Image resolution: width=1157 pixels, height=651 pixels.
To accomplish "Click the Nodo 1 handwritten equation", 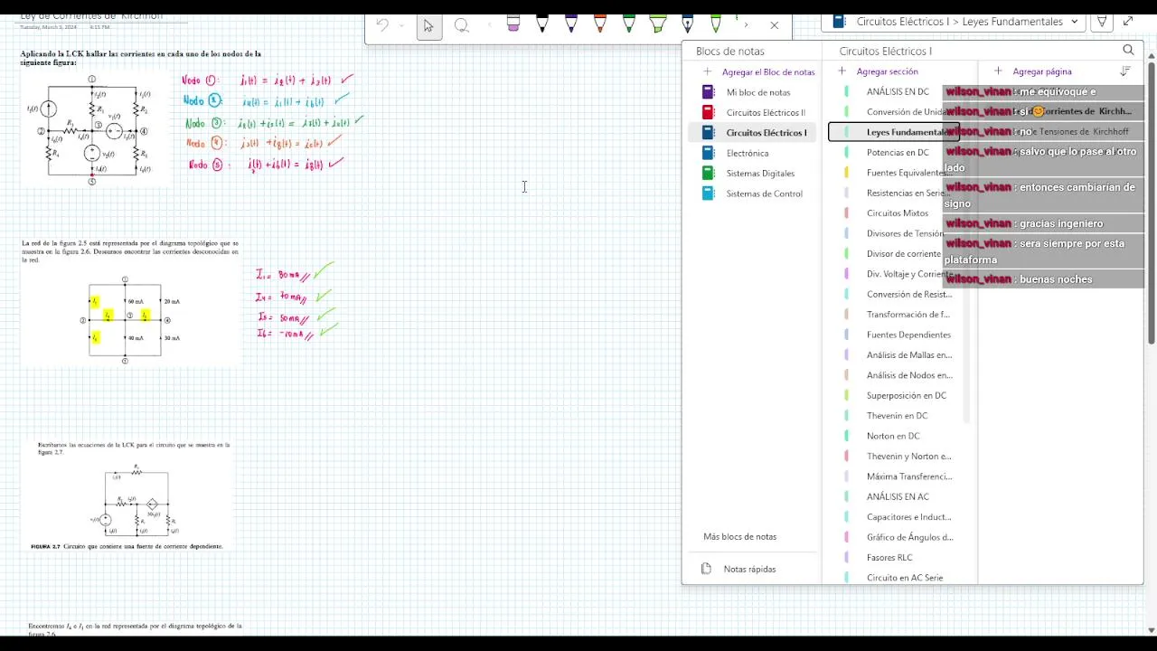I will coord(267,80).
